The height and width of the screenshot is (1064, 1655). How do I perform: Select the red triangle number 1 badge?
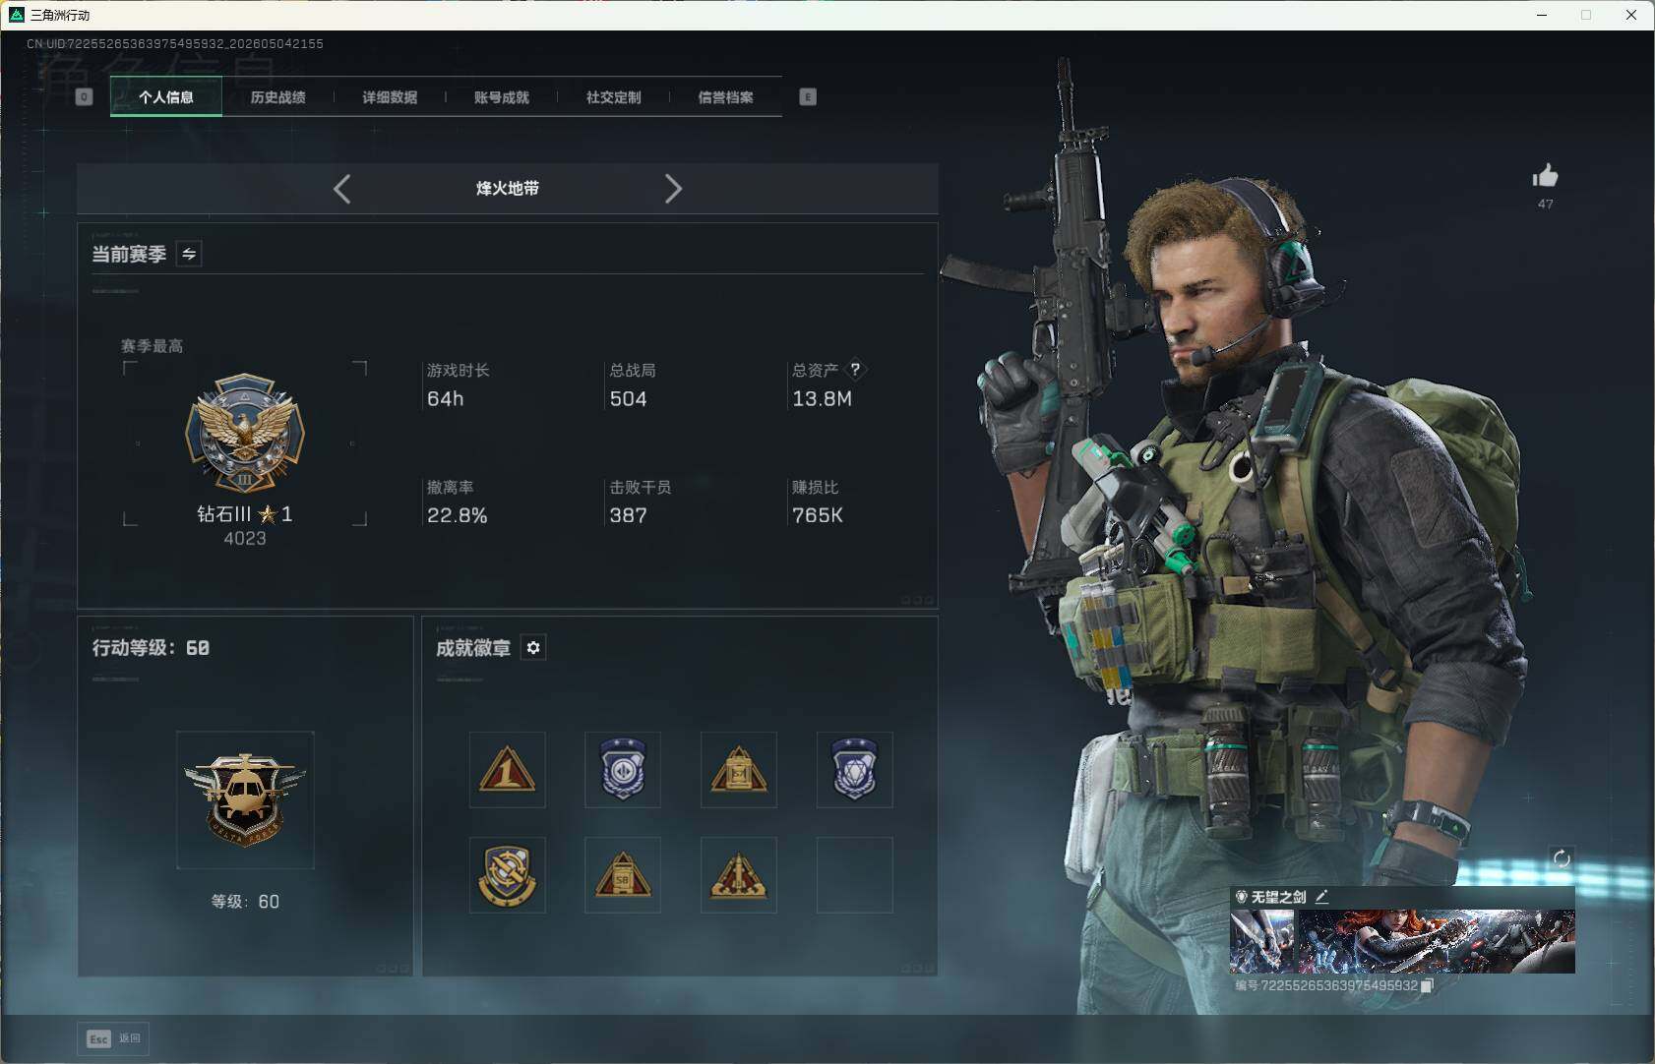coord(507,769)
